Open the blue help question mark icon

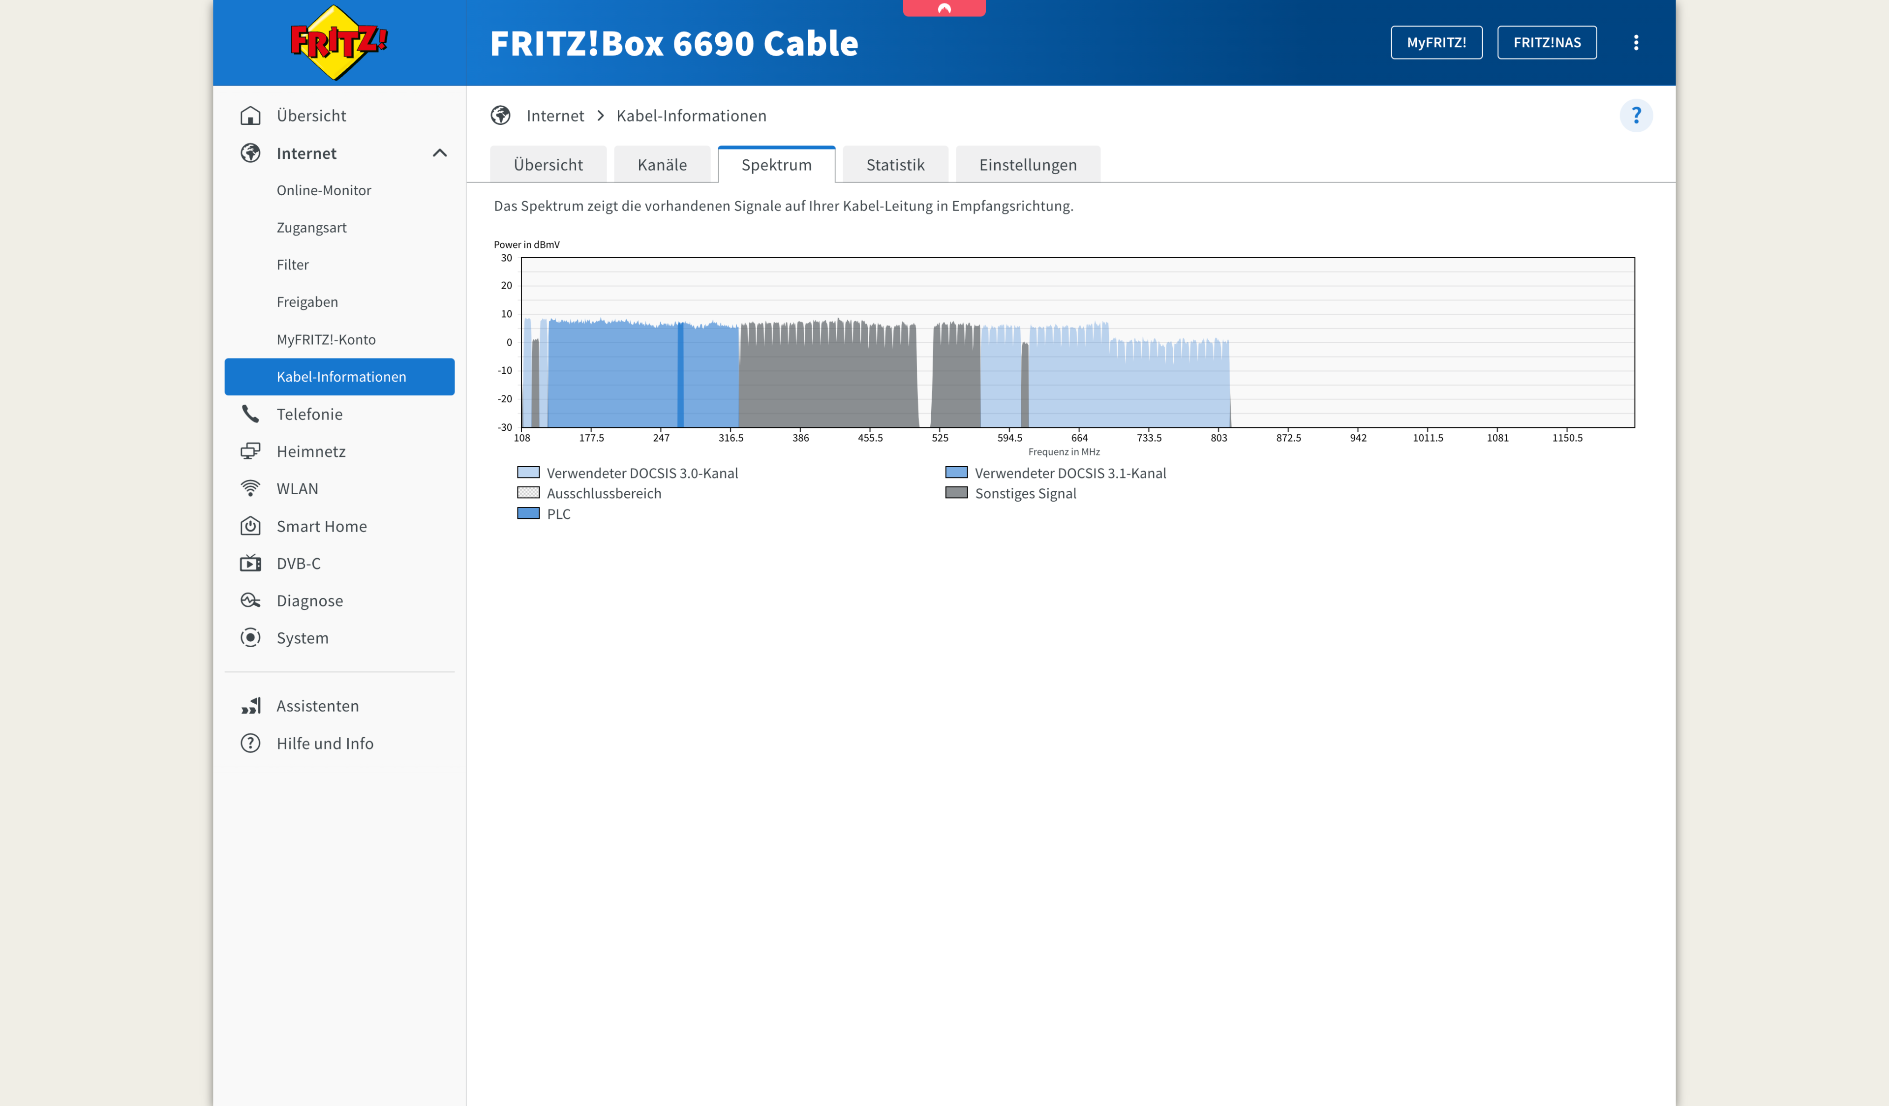coord(1636,116)
